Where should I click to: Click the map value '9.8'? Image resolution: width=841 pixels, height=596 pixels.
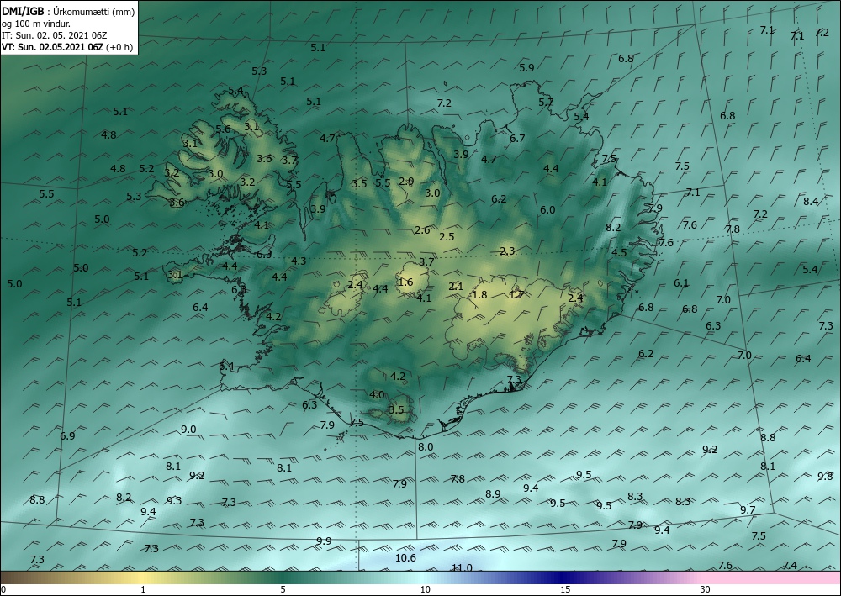tap(825, 476)
